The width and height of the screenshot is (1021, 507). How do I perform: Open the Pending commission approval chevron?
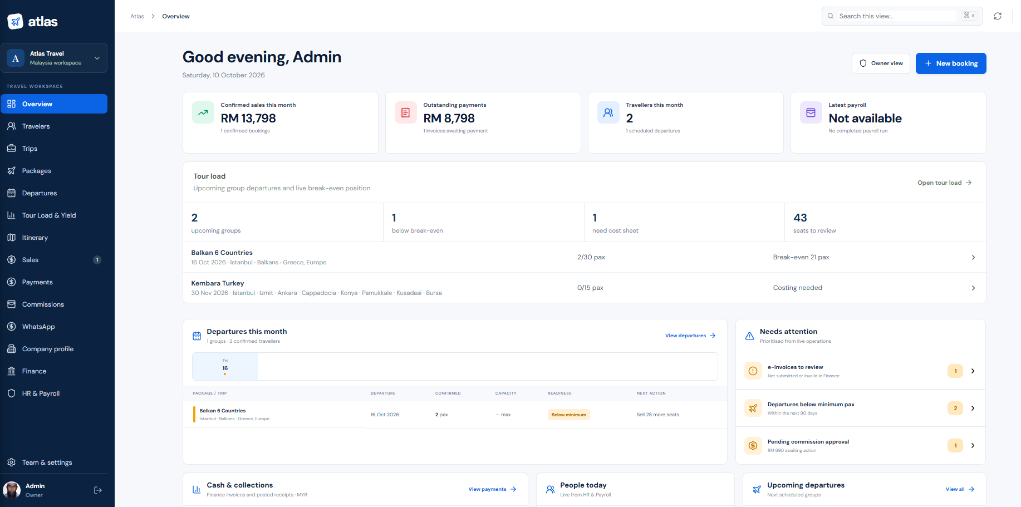tap(973, 445)
